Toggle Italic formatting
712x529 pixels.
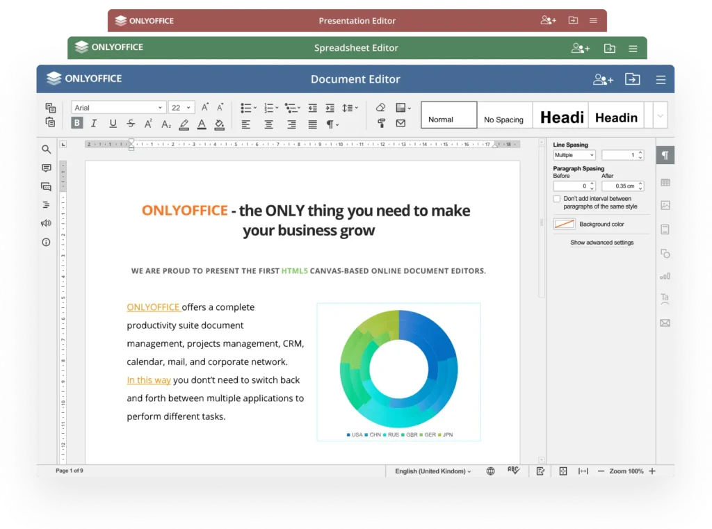coord(94,123)
